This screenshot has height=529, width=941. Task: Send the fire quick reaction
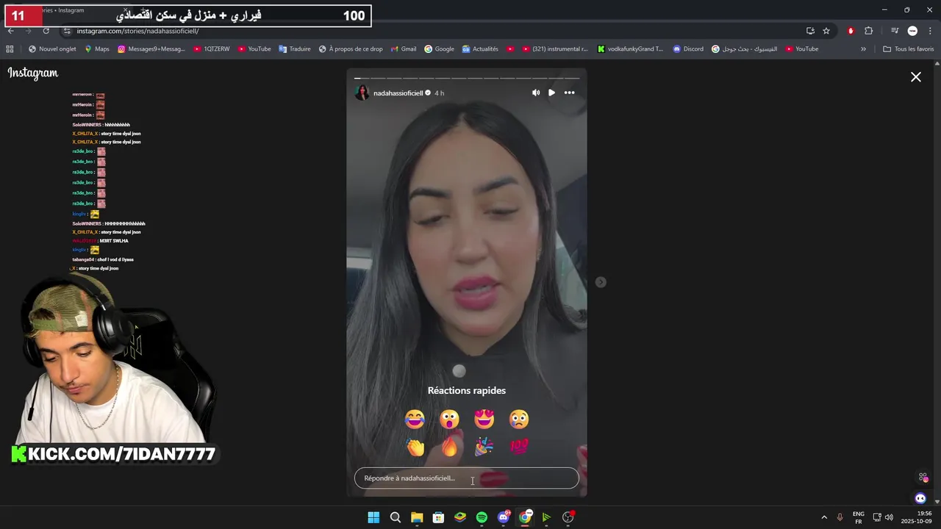tap(449, 447)
